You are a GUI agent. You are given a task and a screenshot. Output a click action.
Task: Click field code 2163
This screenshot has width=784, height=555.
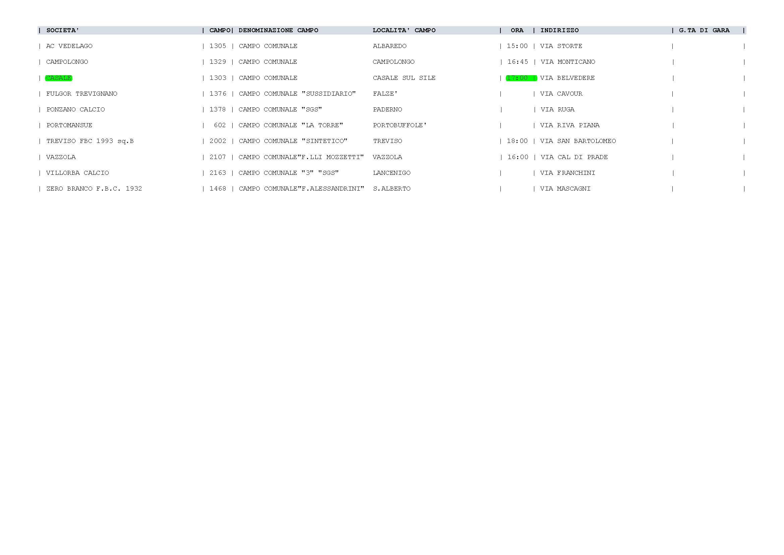tap(218, 173)
